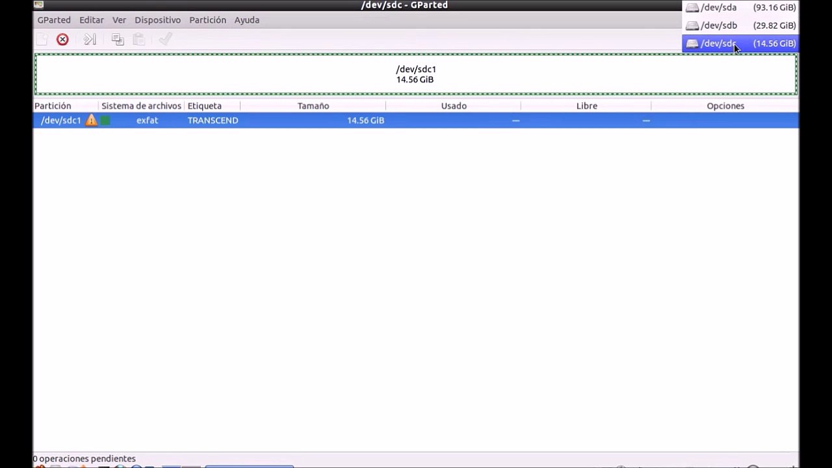
Task: Sort by the Tamaño column header
Action: [x=313, y=106]
